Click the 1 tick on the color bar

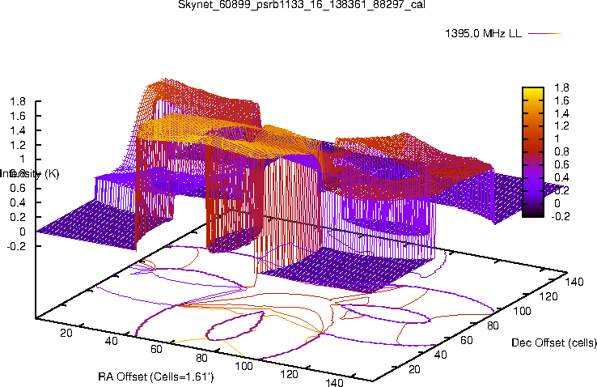tap(557, 138)
